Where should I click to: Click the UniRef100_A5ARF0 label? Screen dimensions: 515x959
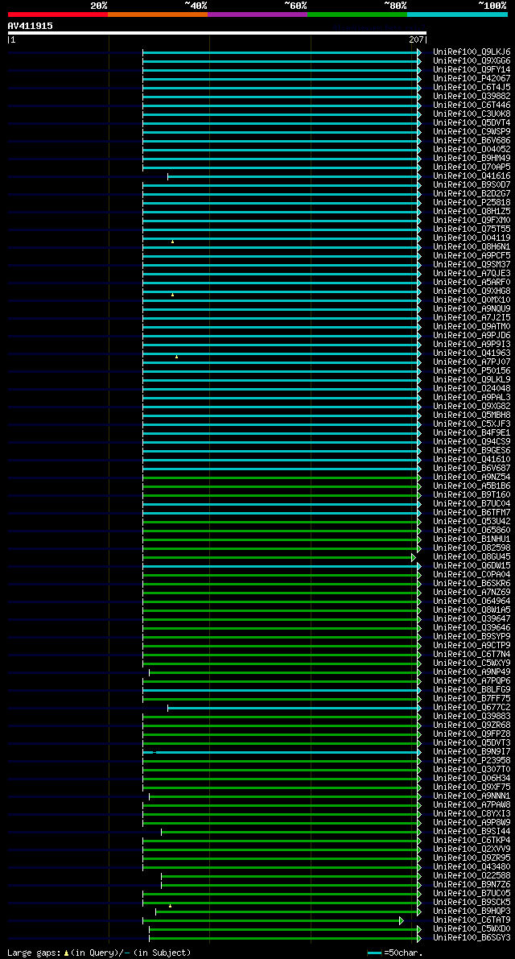[x=472, y=283]
